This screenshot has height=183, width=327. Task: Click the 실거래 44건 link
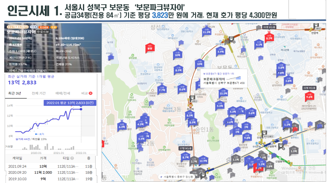click(23, 139)
